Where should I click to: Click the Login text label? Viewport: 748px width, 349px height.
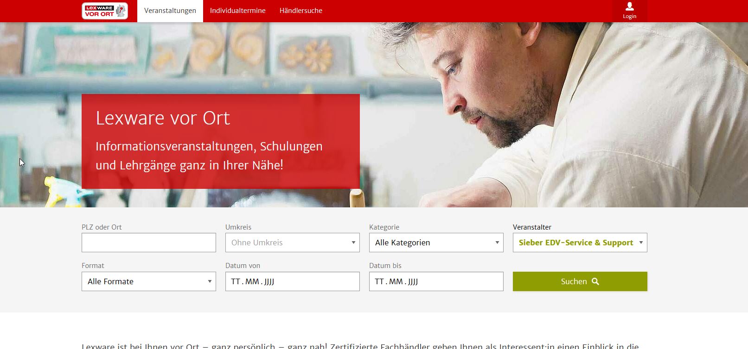pos(629,16)
